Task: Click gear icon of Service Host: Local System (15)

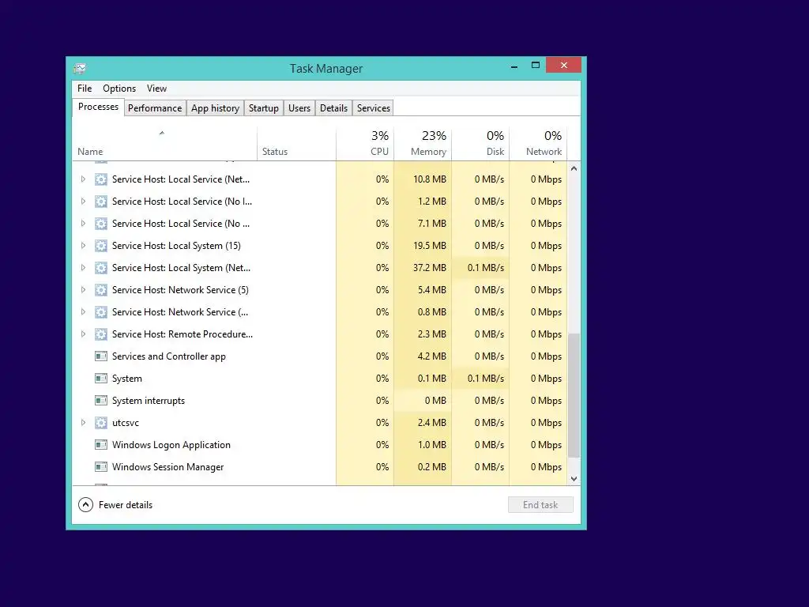Action: (101, 246)
